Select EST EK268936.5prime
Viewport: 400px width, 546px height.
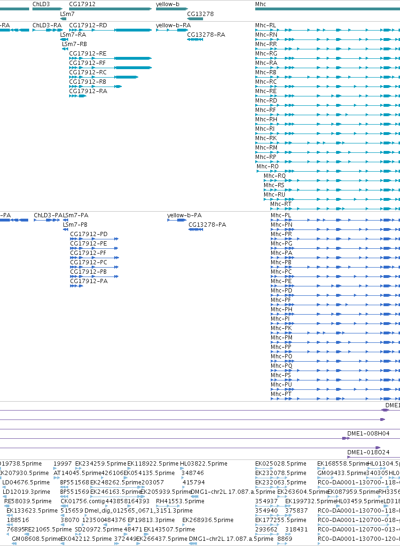(208, 520)
